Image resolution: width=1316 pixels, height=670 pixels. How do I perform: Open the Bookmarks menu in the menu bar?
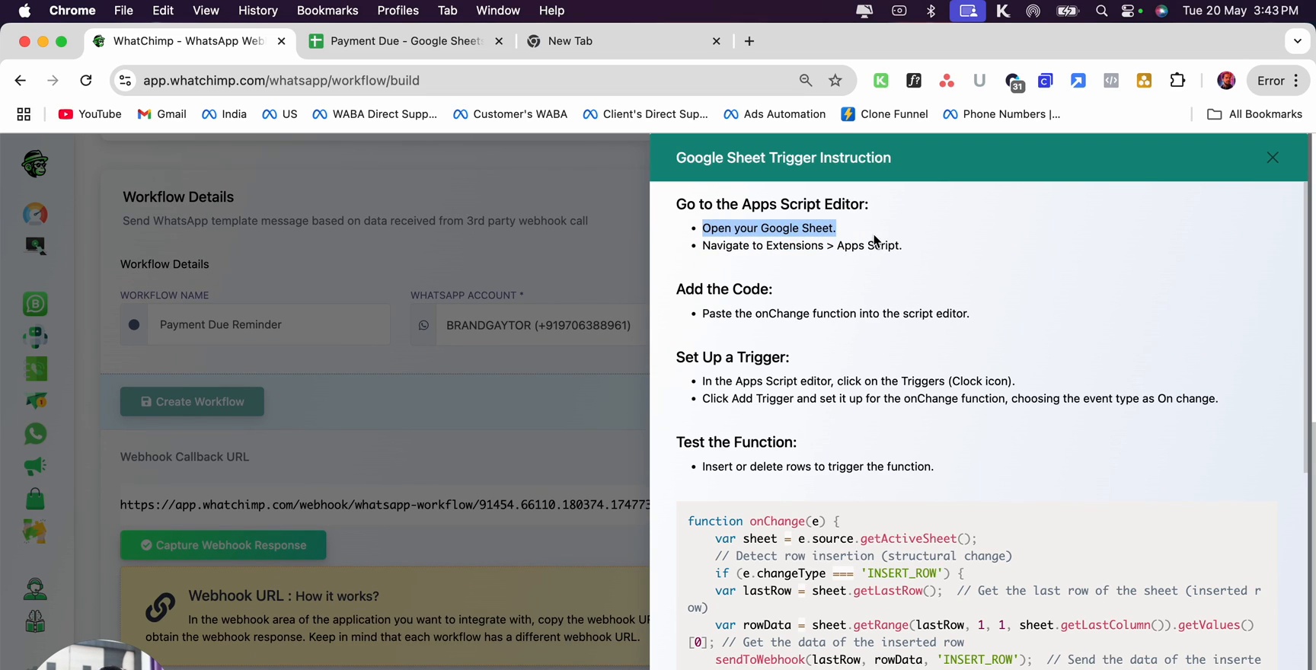pyautogui.click(x=327, y=11)
